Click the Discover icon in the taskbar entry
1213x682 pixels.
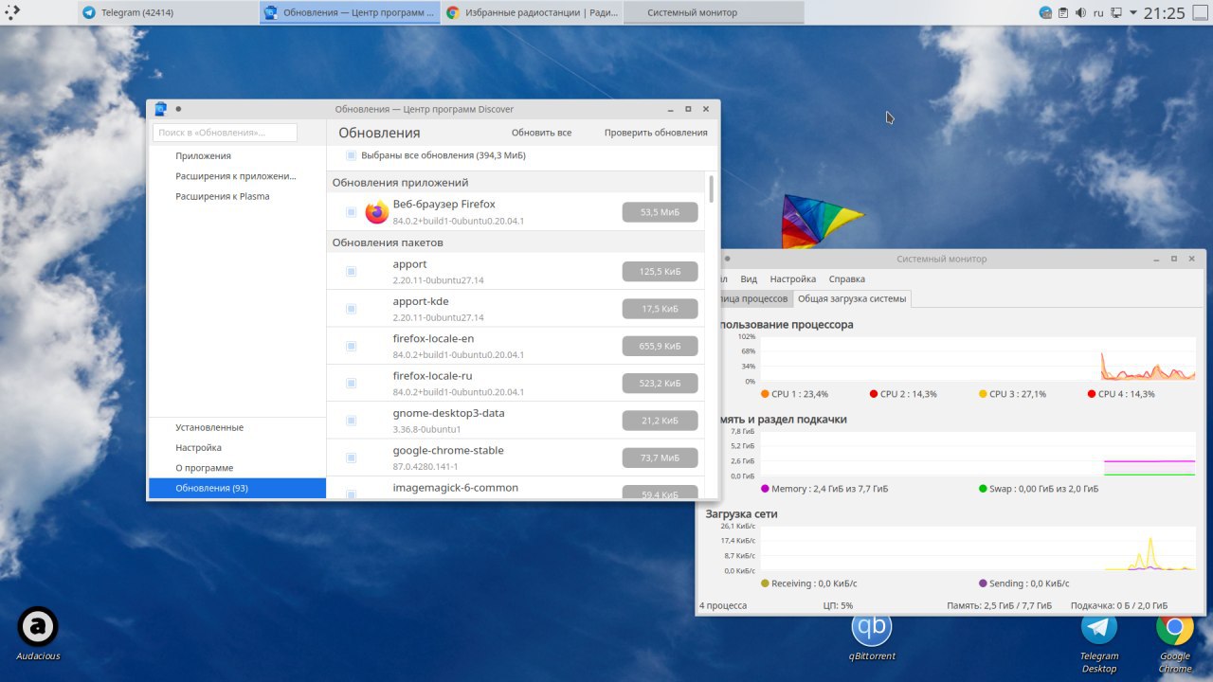pyautogui.click(x=271, y=12)
